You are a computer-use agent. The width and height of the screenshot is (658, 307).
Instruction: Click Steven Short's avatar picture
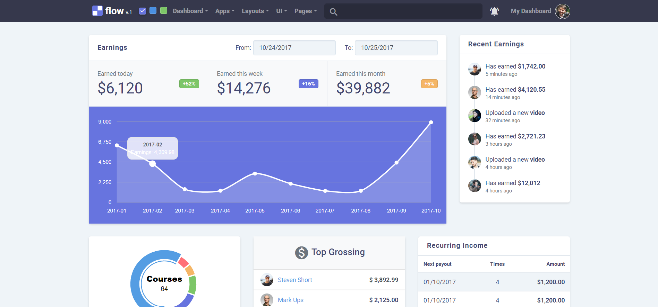267,280
